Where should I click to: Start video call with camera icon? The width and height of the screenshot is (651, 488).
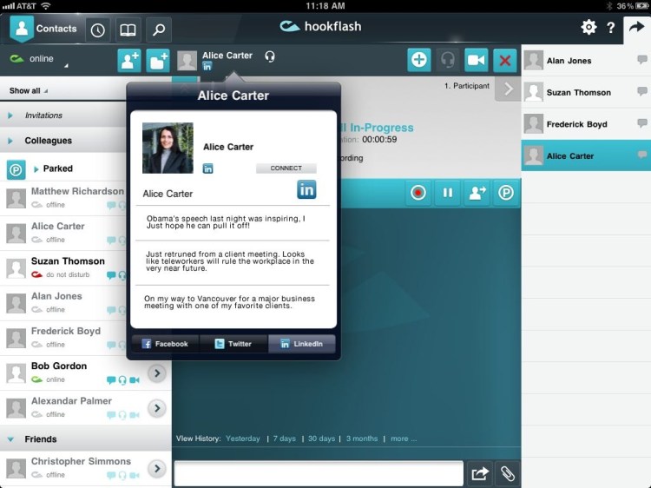click(x=476, y=60)
